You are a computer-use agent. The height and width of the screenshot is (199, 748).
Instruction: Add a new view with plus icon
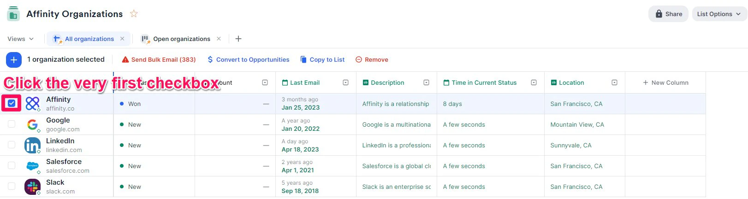[238, 39]
